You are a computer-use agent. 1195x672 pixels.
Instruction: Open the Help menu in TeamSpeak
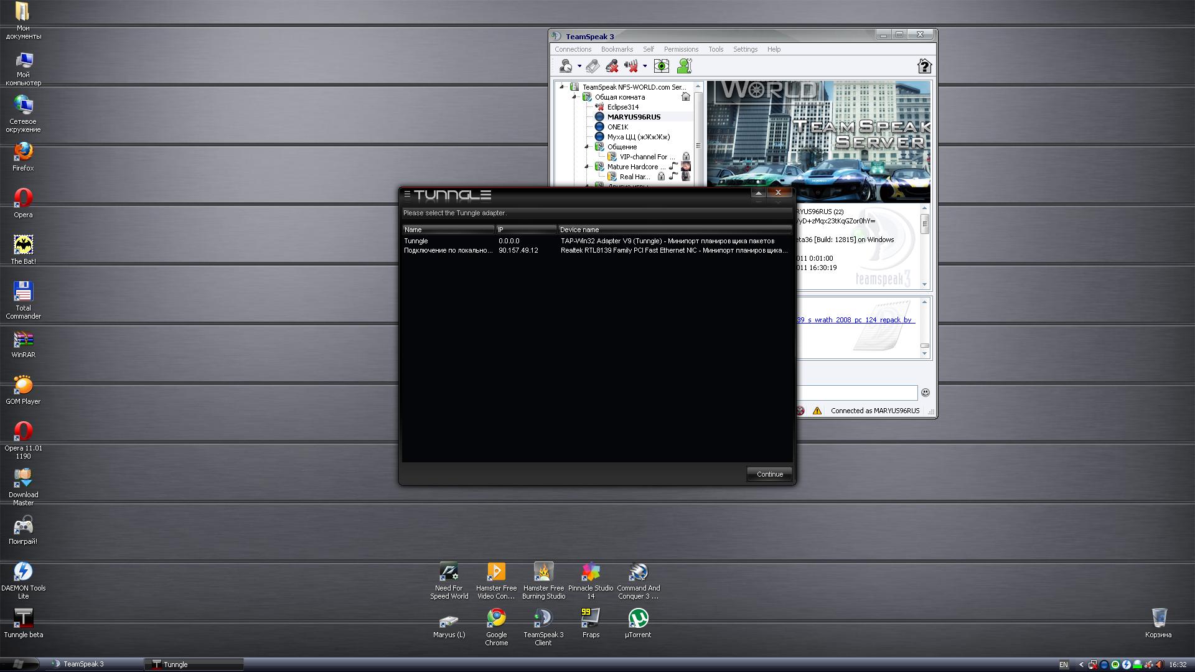tap(774, 49)
